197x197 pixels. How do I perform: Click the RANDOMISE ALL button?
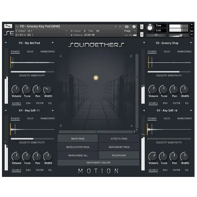click(x=78, y=155)
